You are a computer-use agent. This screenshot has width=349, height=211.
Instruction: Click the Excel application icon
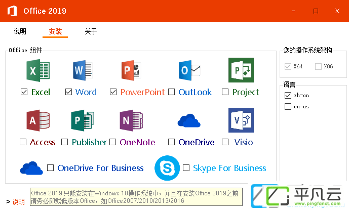(38, 70)
